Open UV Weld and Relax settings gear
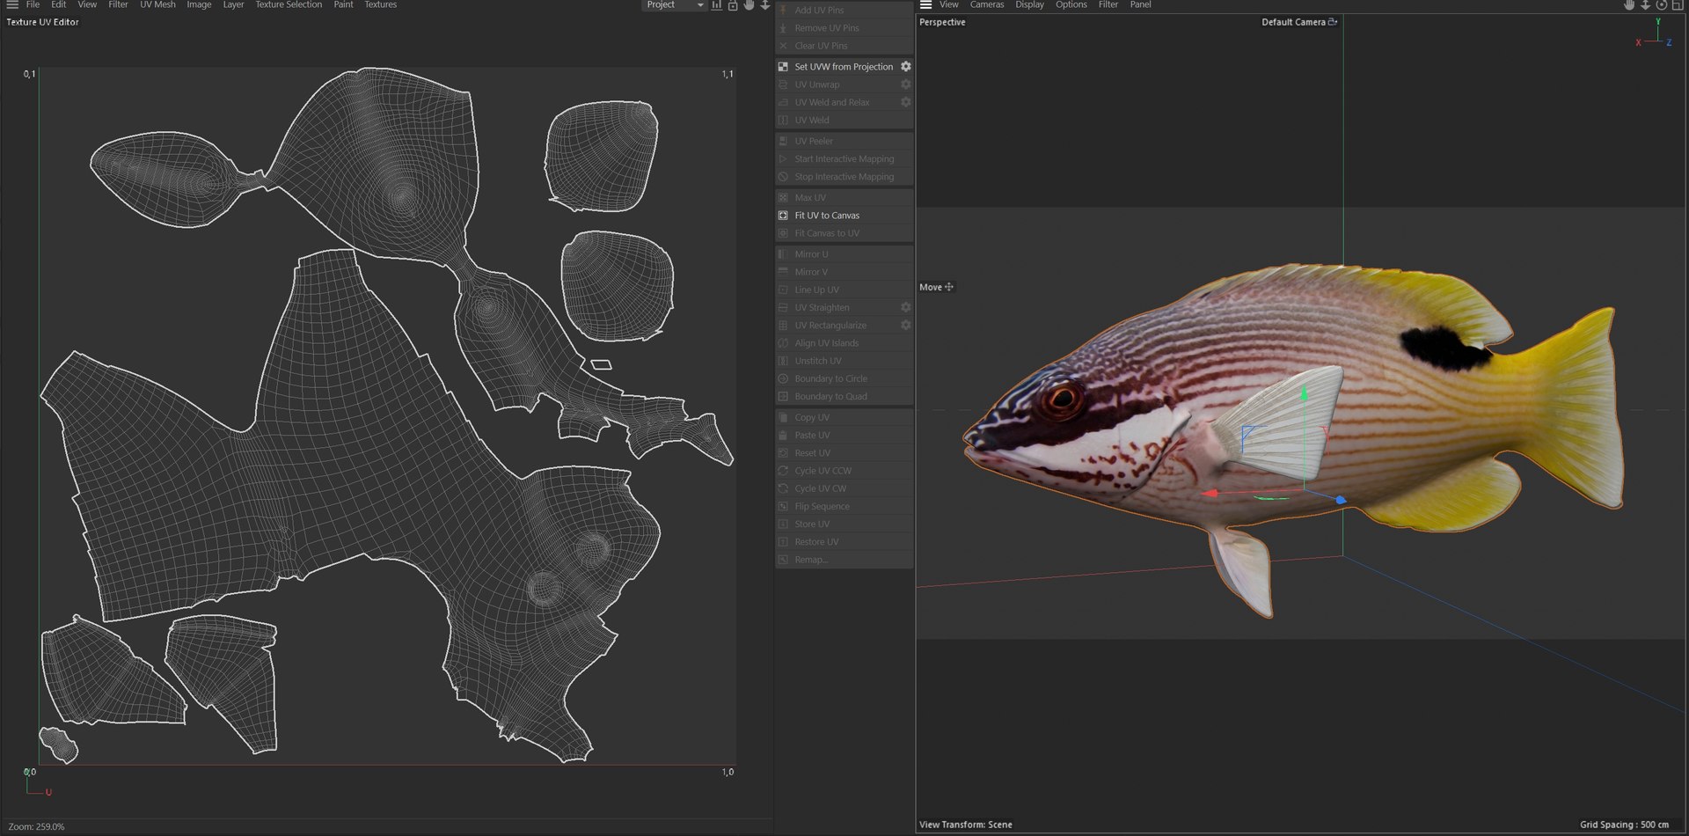This screenshot has width=1689, height=836. pyautogui.click(x=905, y=102)
